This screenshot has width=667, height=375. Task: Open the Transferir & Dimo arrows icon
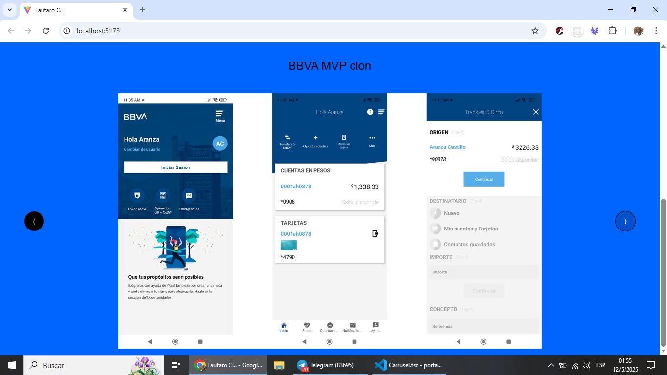pyautogui.click(x=287, y=138)
